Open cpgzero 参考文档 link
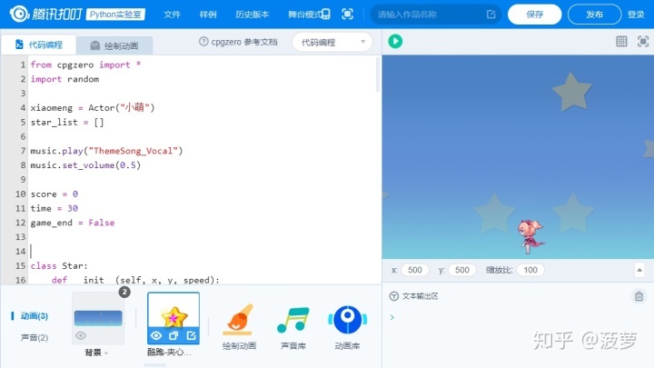This screenshot has width=654, height=368. tap(238, 42)
